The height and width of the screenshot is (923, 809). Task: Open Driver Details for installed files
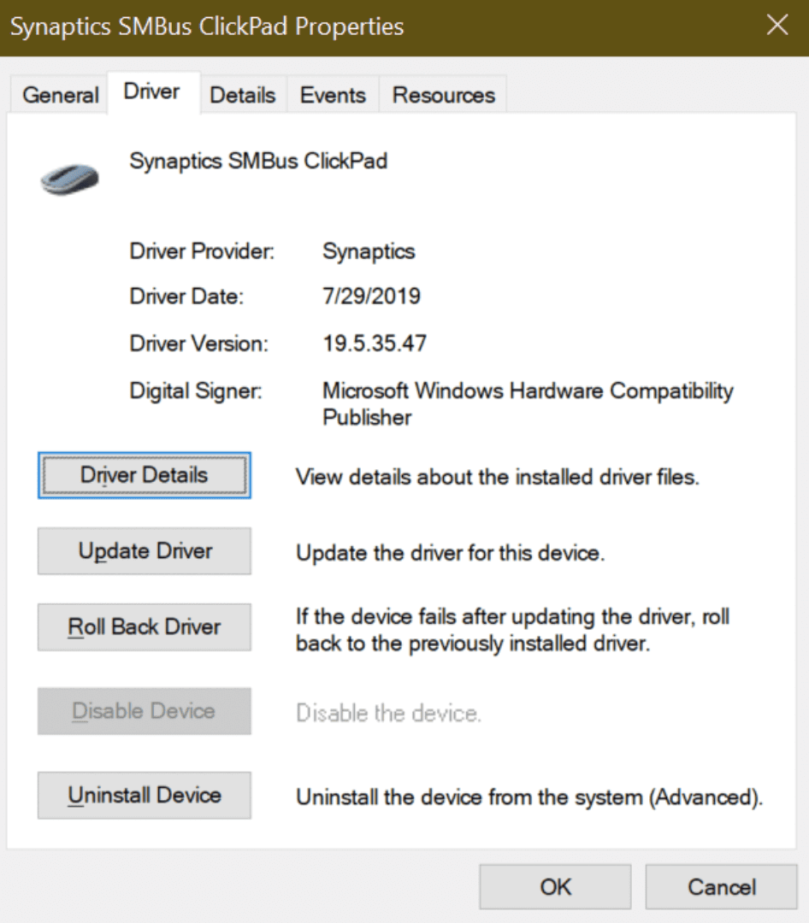click(x=144, y=475)
